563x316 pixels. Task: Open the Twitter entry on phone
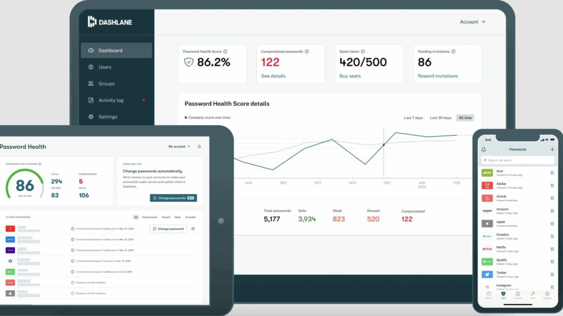pos(518,274)
